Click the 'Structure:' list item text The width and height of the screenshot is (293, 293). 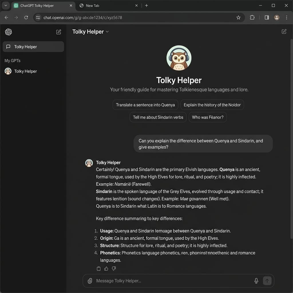click(x=164, y=245)
